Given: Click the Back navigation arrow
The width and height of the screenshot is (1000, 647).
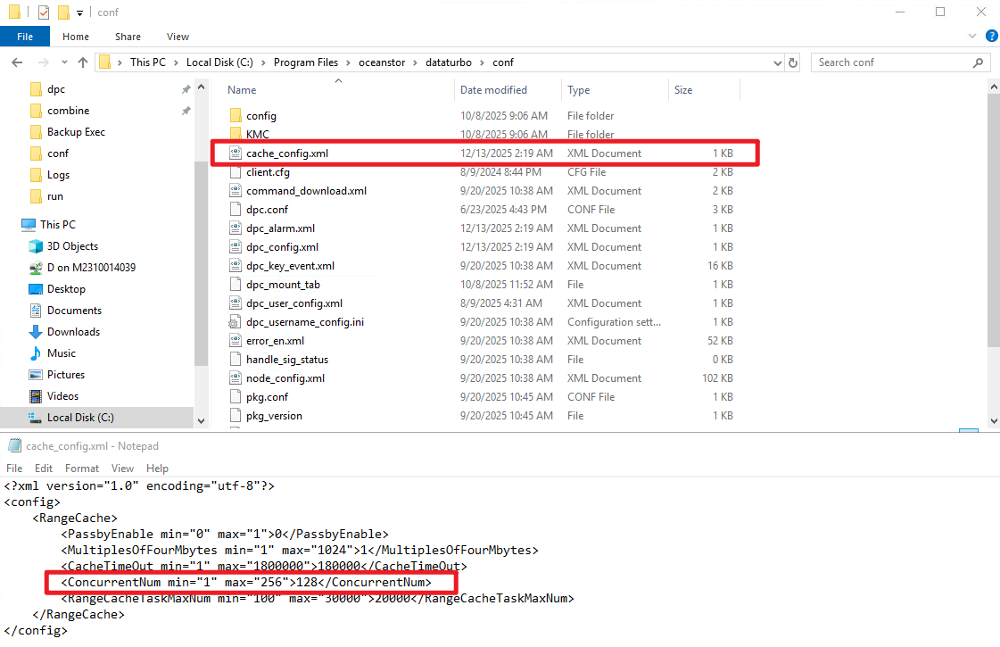Looking at the screenshot, I should point(17,62).
